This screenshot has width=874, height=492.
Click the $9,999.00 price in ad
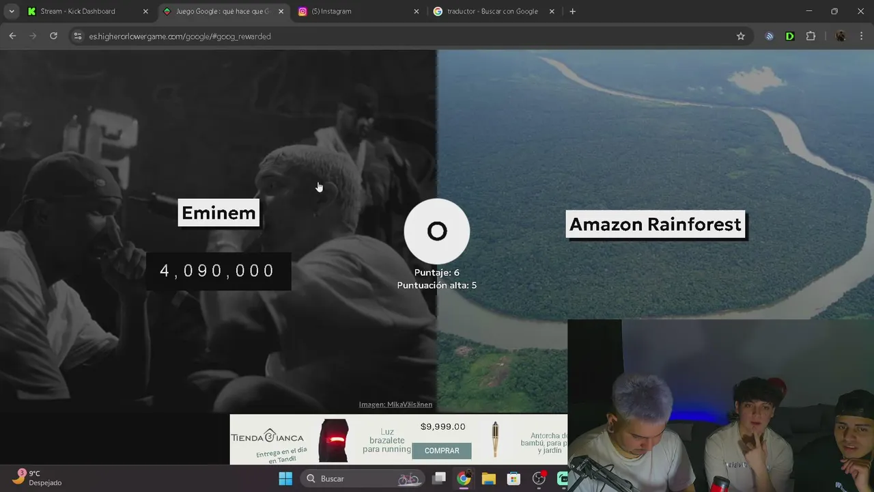pyautogui.click(x=442, y=426)
